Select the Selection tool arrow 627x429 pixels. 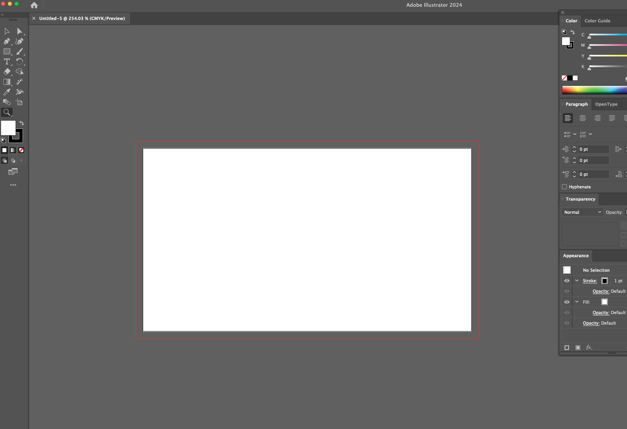pyautogui.click(x=7, y=31)
